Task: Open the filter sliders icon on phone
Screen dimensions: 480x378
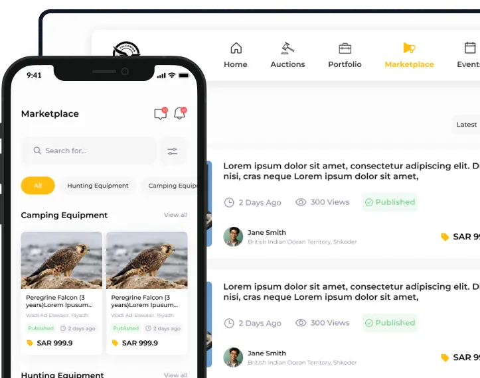Action: (173, 151)
